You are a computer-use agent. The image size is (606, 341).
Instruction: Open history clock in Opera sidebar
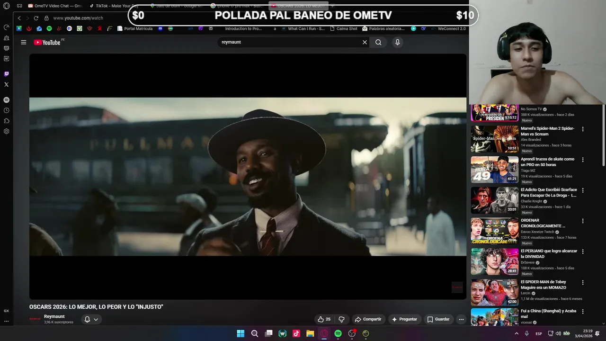[x=6, y=110]
